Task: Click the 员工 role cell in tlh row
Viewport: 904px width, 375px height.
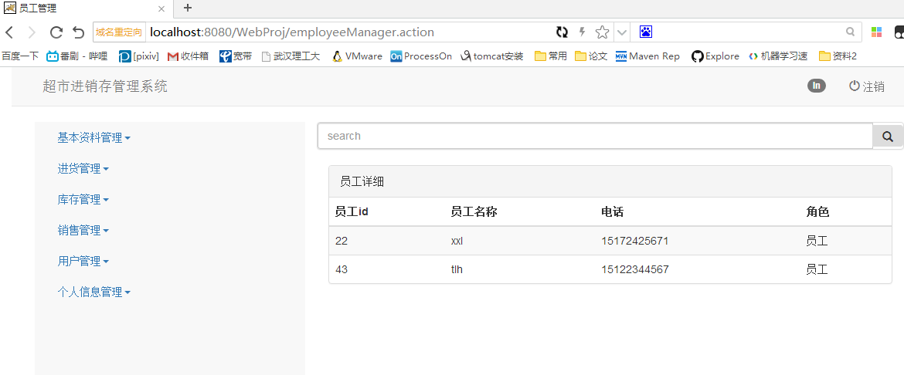Action: point(817,269)
